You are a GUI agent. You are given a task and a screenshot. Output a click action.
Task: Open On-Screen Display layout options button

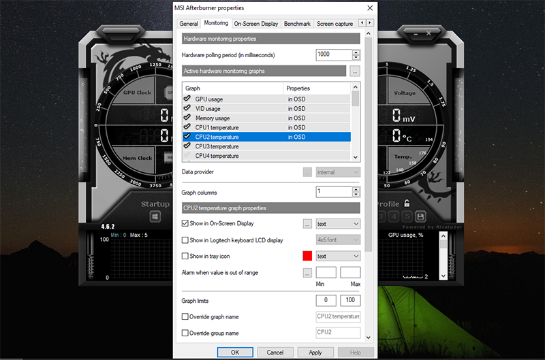[307, 224]
